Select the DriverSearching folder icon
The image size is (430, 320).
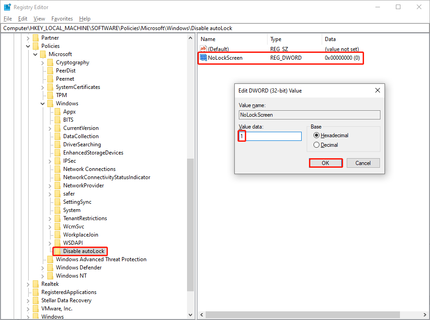[x=58, y=145]
